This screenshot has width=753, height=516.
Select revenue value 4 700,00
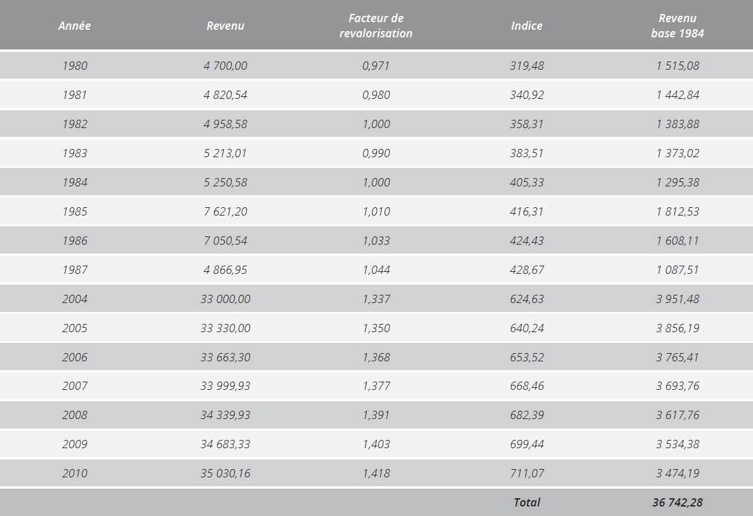pos(225,65)
